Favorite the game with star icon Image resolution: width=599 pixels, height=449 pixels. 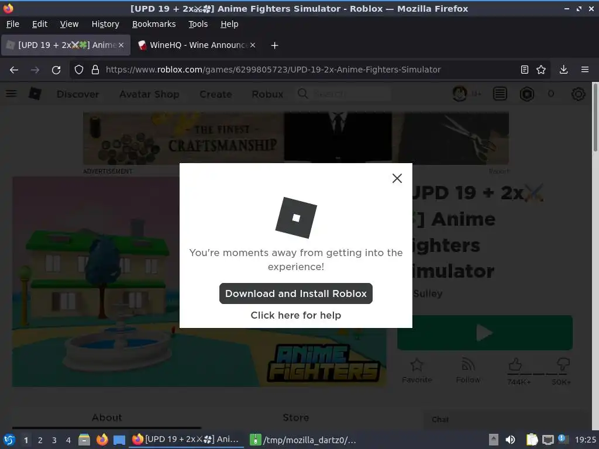[416, 371]
